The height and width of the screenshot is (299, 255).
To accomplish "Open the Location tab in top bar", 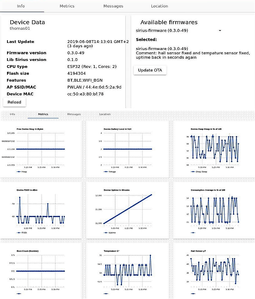I will coord(159,6).
